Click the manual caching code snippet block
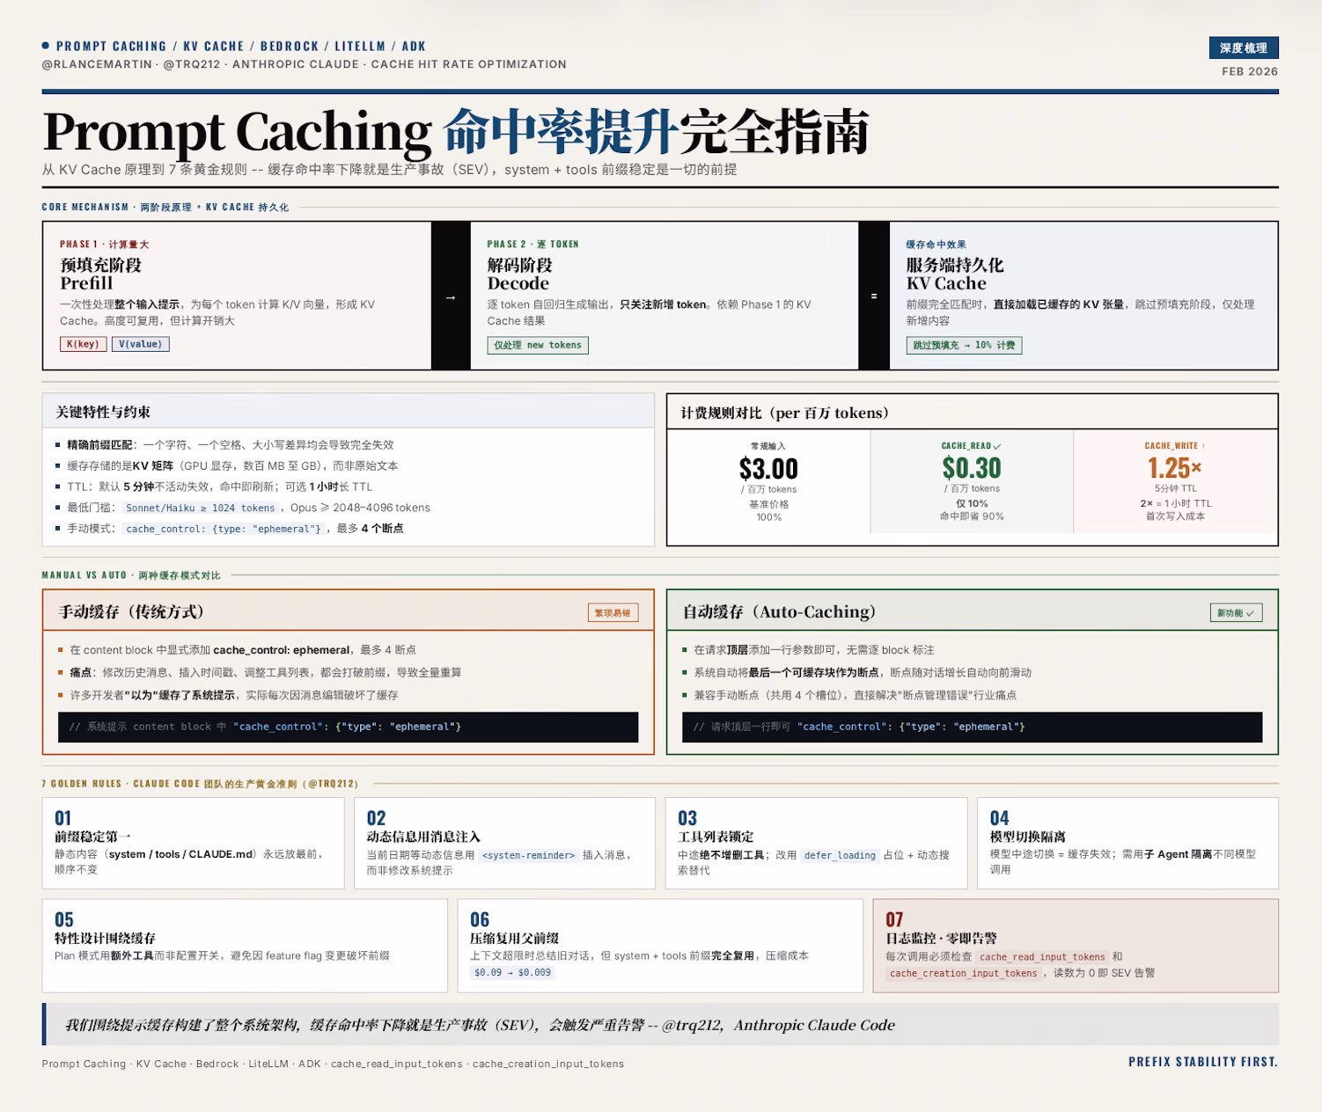1322x1112 pixels. tap(348, 727)
